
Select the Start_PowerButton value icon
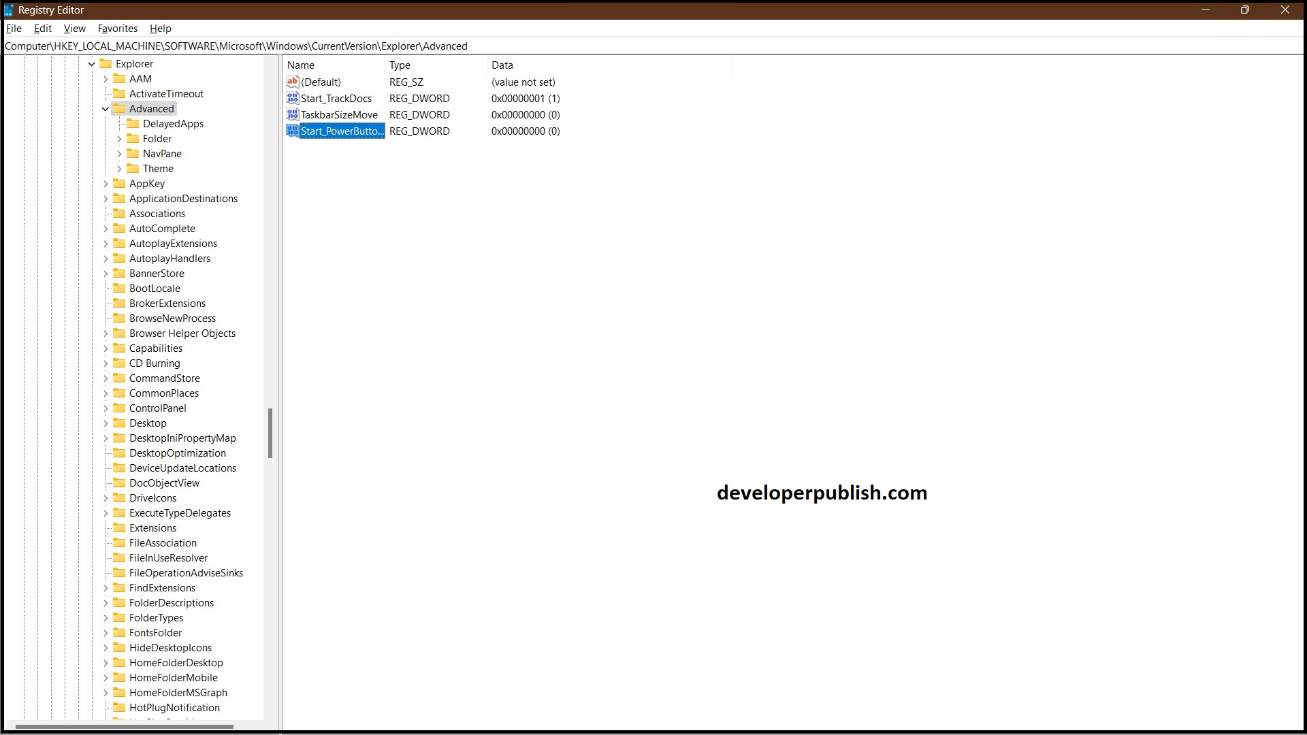click(x=293, y=131)
